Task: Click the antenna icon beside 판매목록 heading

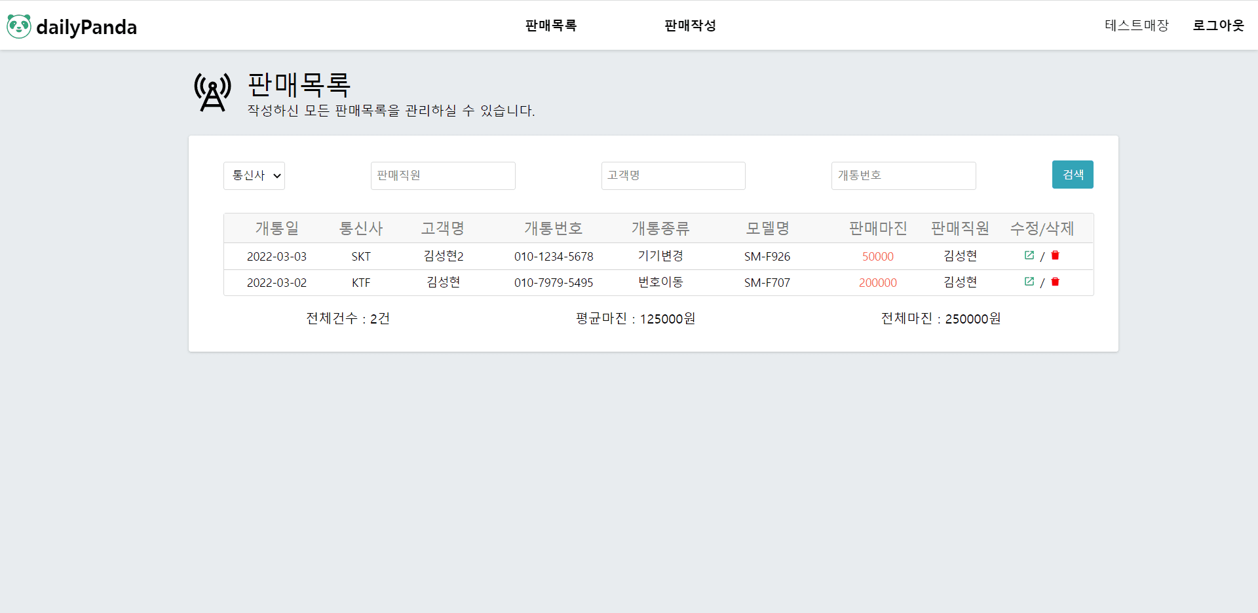Action: (x=212, y=93)
